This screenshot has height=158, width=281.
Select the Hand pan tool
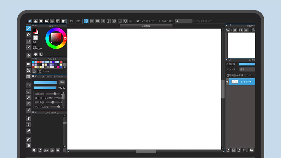coord(28,145)
